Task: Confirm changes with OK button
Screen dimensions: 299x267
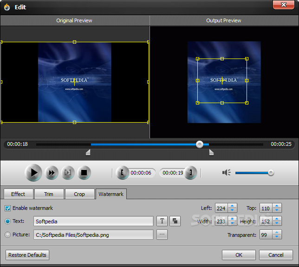Action: pos(239,255)
